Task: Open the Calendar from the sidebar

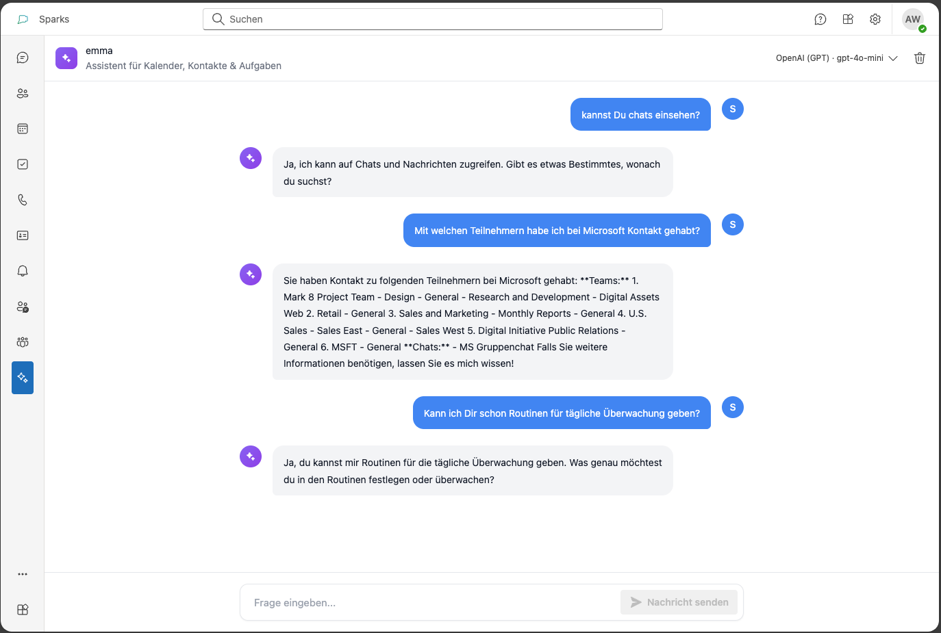Action: click(23, 128)
